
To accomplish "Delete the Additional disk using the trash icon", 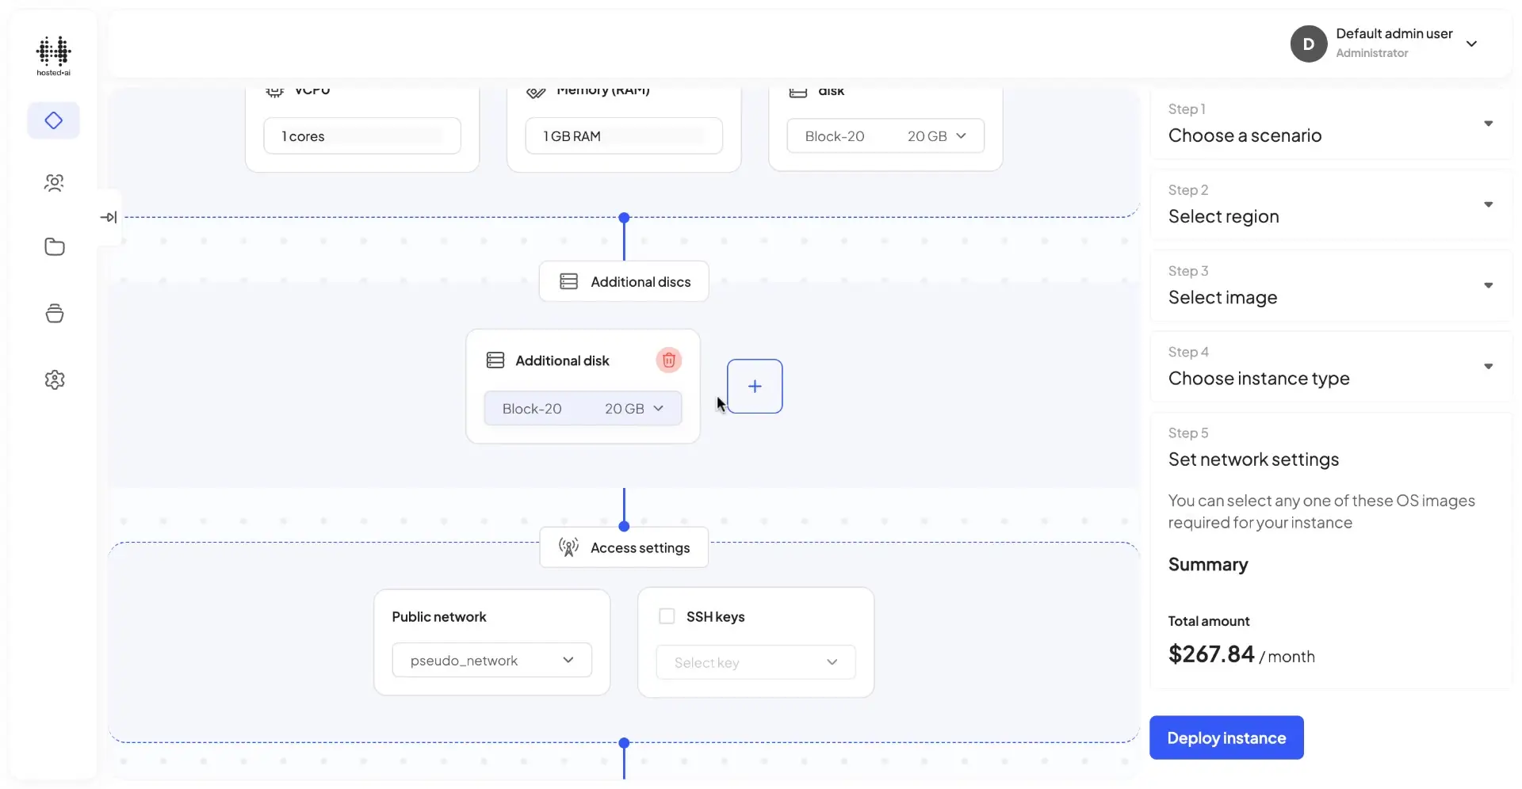I will tap(668, 360).
